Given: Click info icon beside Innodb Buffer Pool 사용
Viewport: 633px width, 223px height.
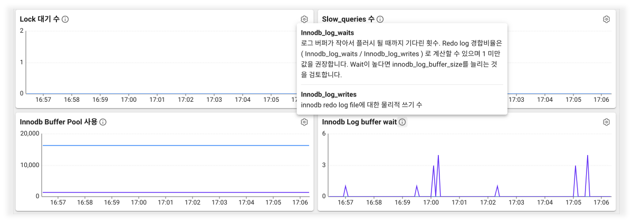Looking at the screenshot, I should click(103, 122).
